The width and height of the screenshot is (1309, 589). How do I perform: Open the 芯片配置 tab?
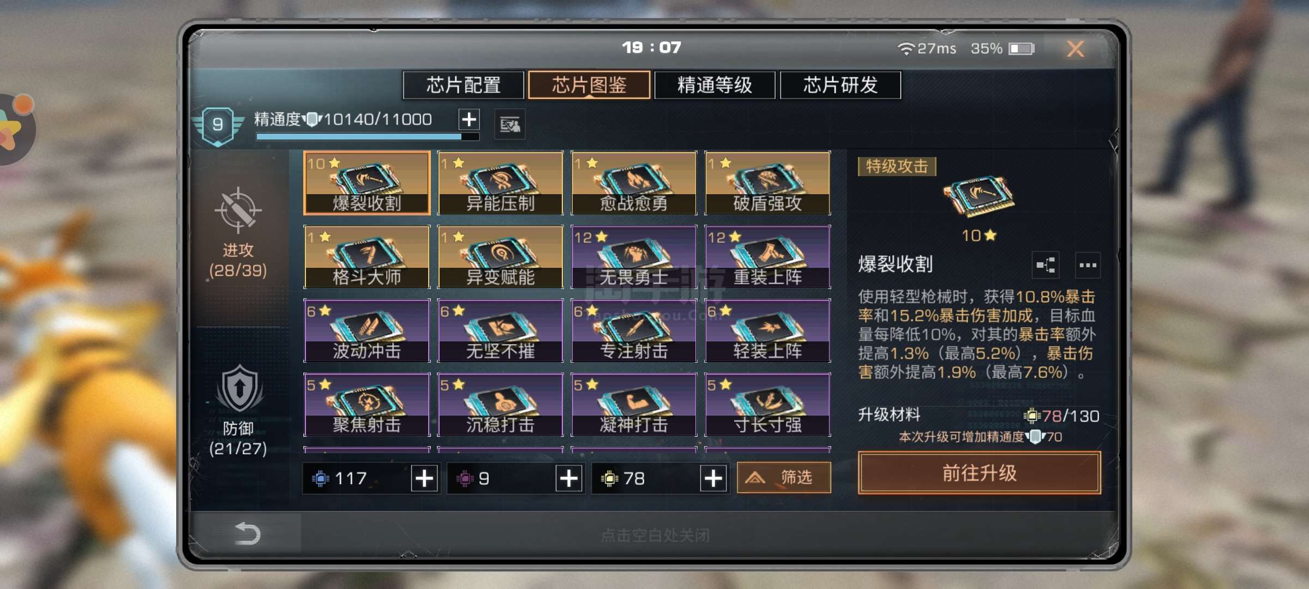tap(463, 85)
